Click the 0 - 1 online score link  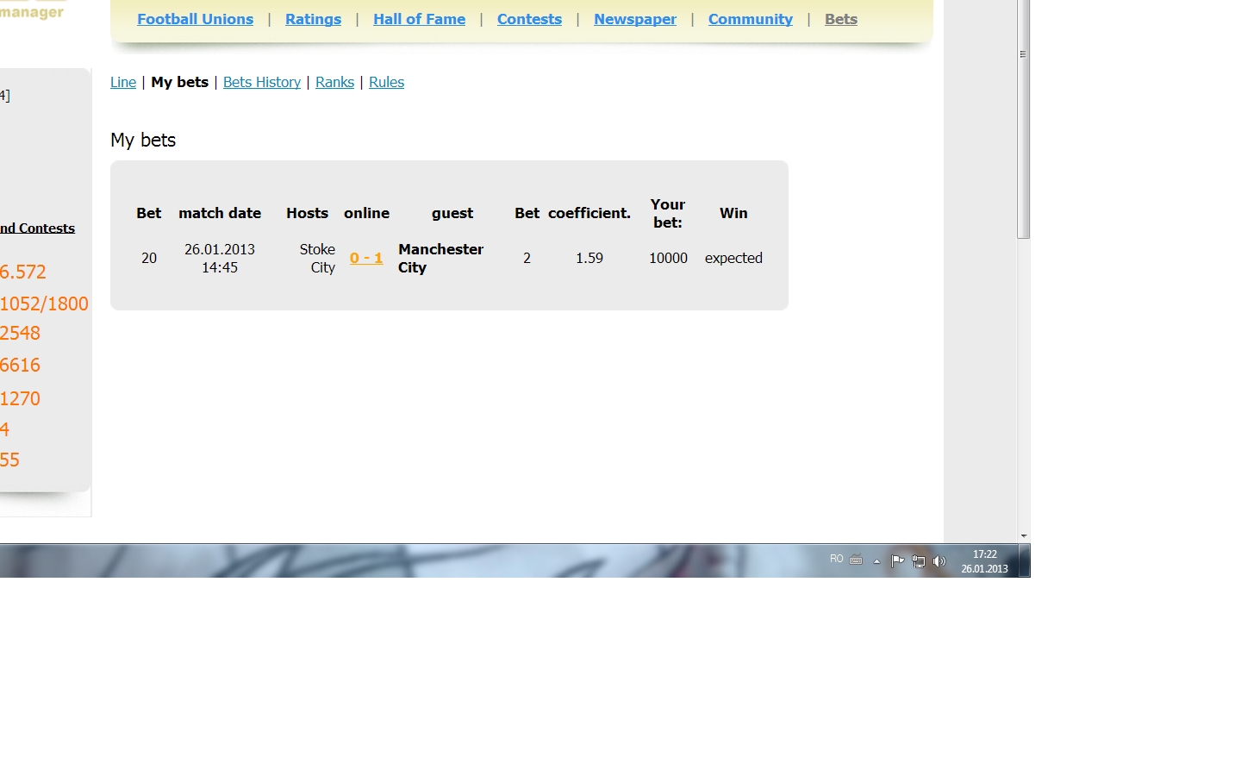point(366,258)
